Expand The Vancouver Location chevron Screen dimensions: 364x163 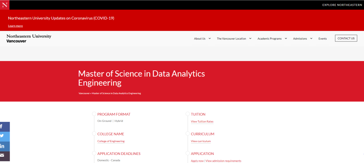click(x=250, y=38)
